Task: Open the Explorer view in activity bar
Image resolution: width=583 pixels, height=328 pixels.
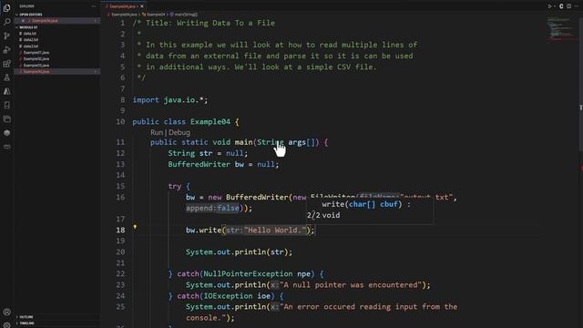Action: tap(6, 8)
